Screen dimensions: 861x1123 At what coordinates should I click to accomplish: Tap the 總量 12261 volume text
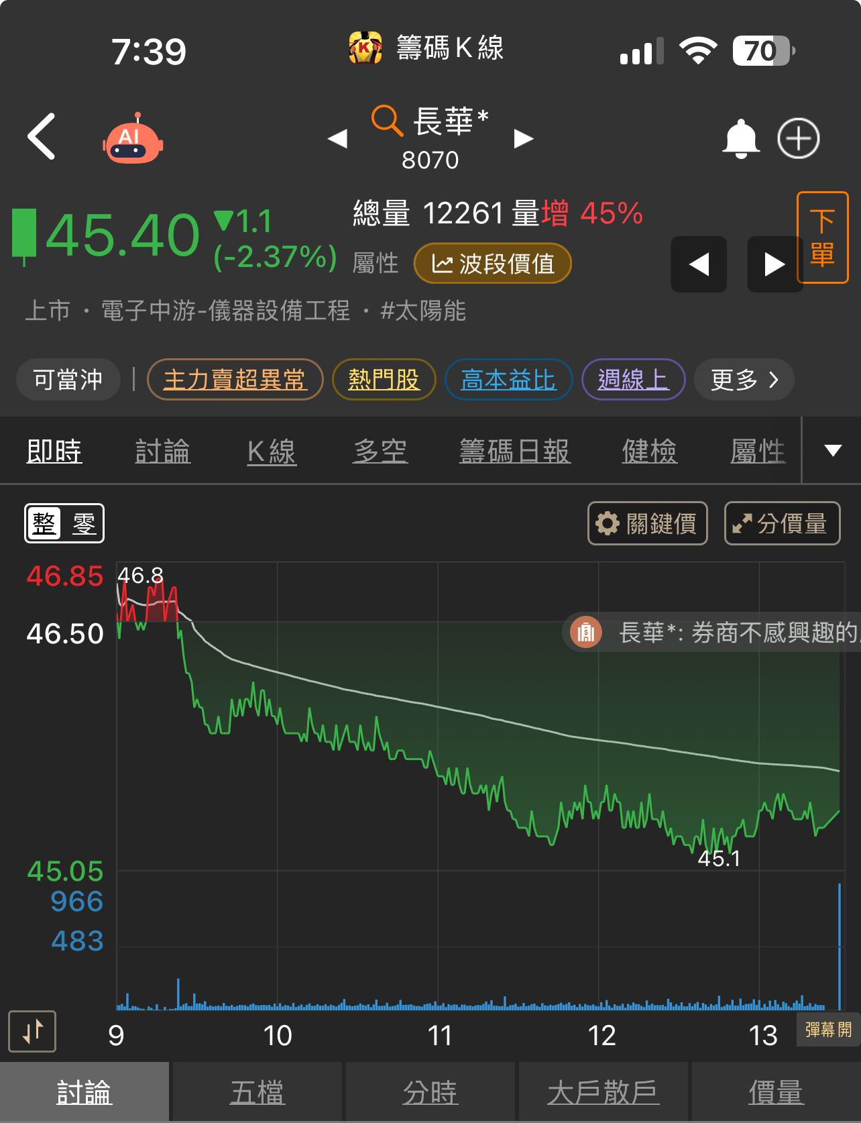click(x=428, y=213)
